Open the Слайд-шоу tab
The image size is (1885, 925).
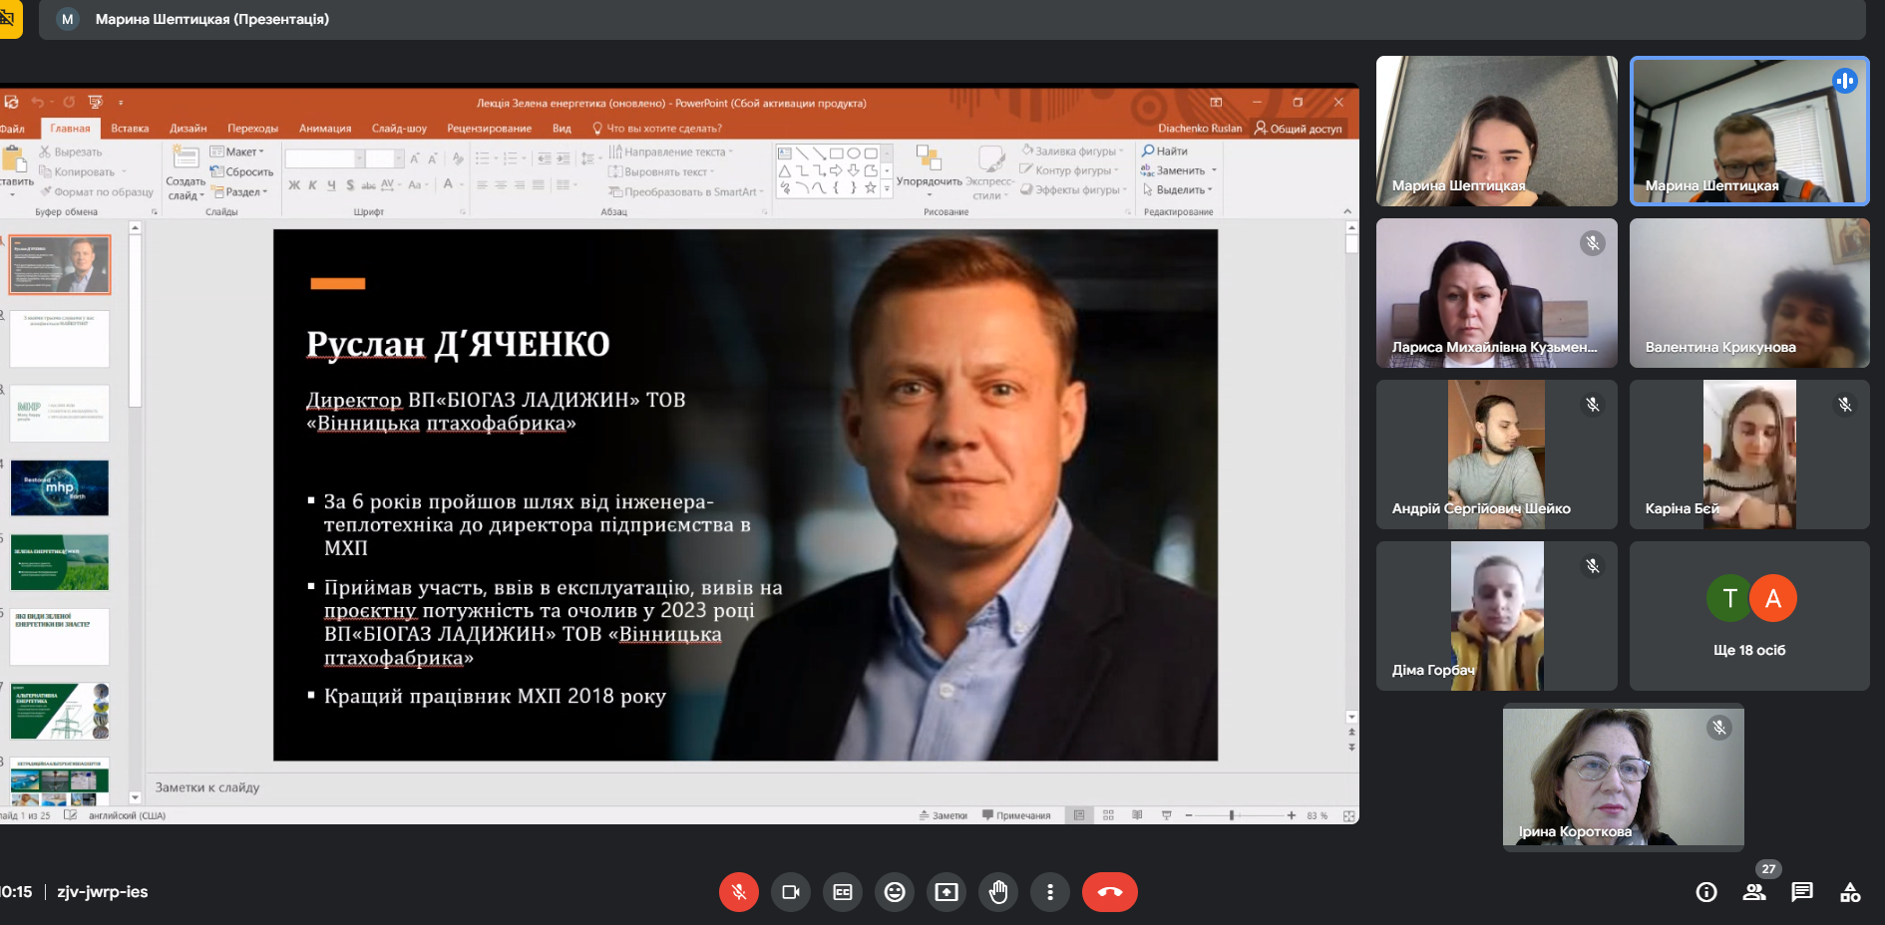[399, 129]
